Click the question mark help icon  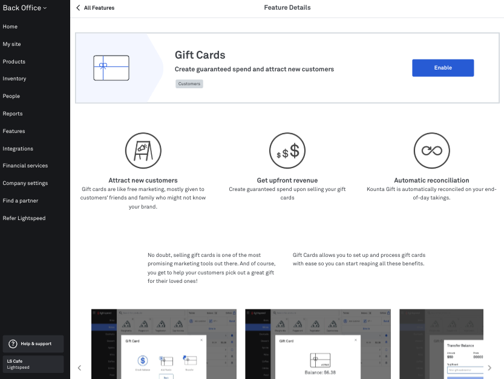13,344
